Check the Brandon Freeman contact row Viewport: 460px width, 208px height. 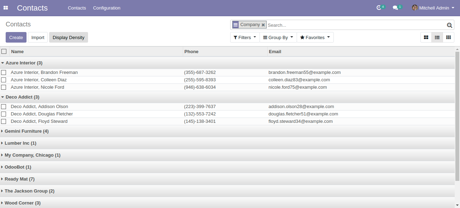(x=4, y=73)
